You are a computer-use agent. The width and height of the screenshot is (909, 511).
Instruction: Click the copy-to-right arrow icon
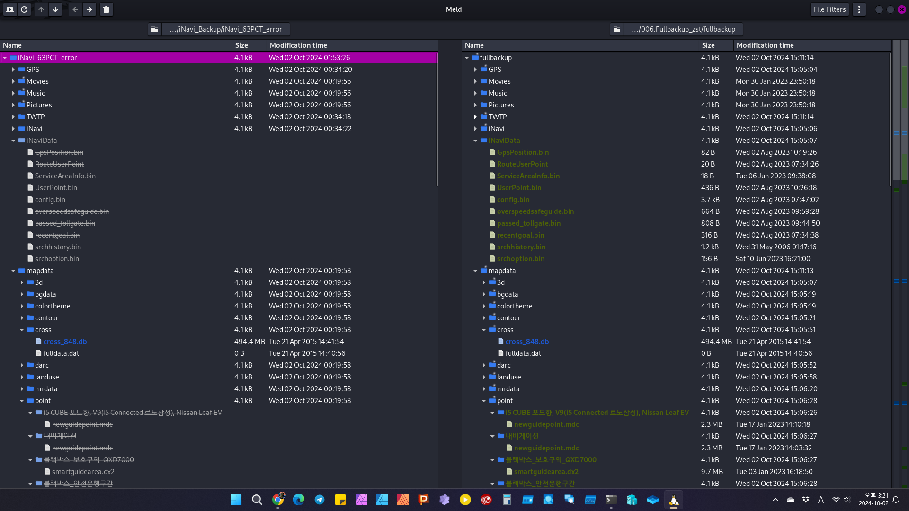(x=89, y=9)
